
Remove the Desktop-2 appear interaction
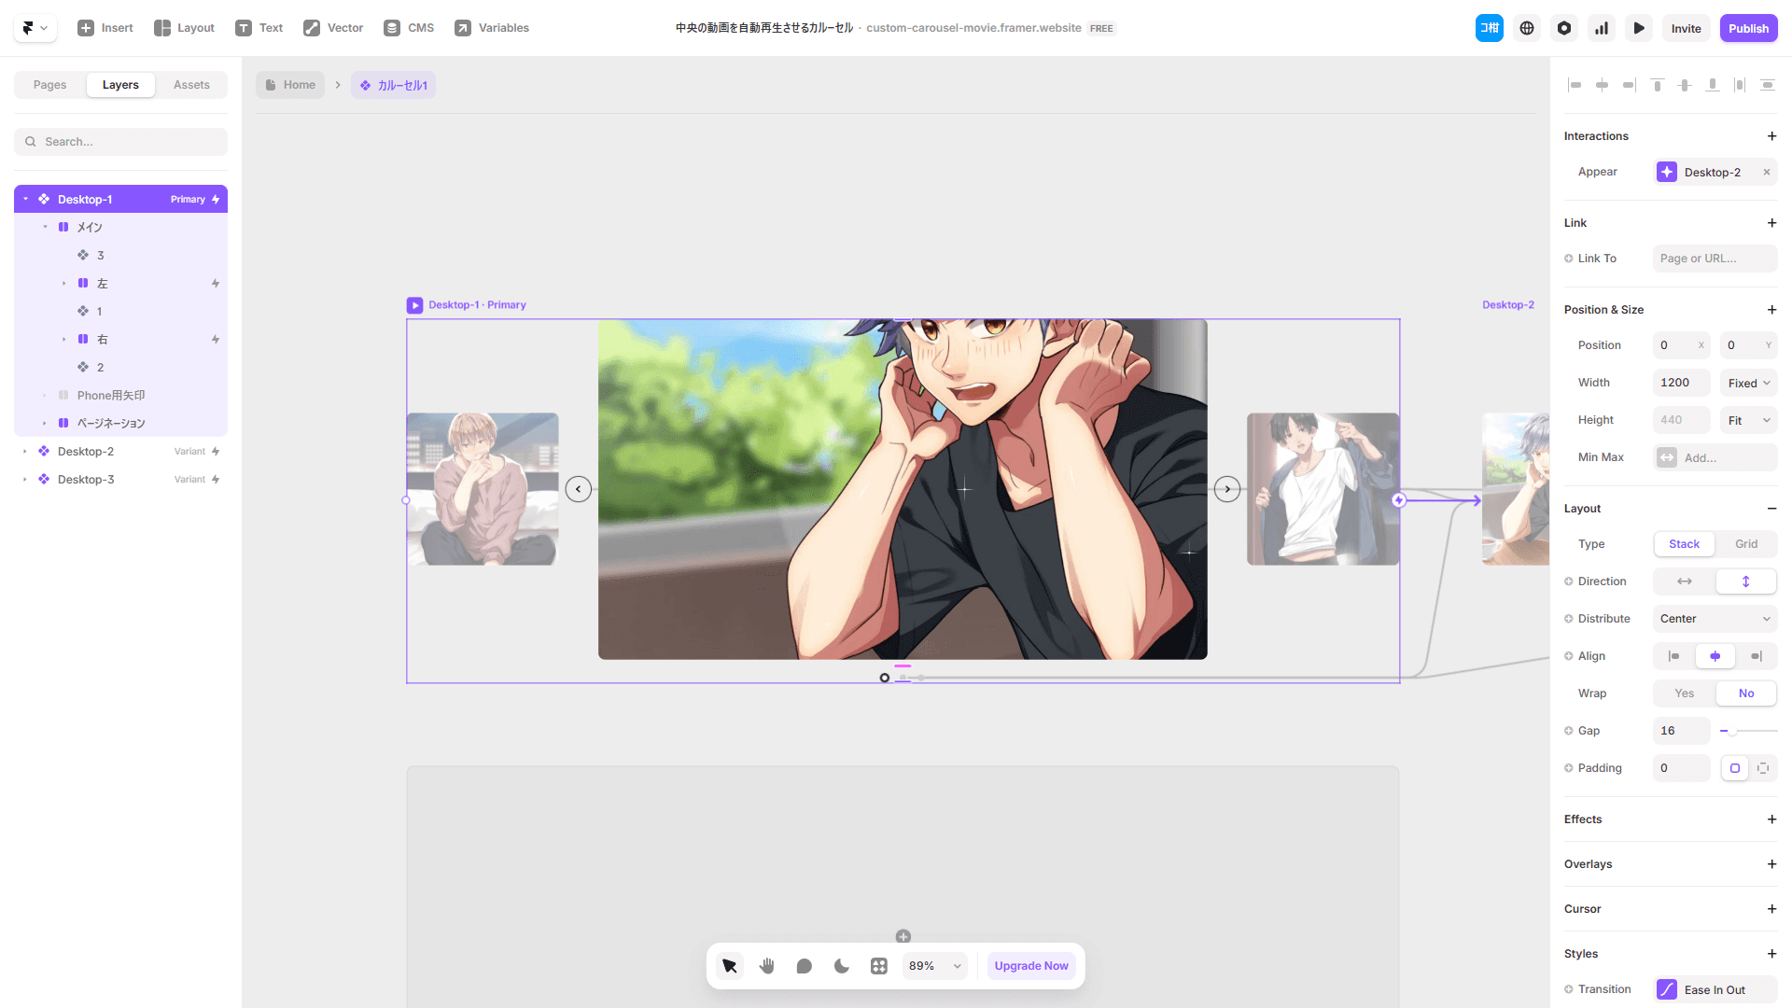1767,172
